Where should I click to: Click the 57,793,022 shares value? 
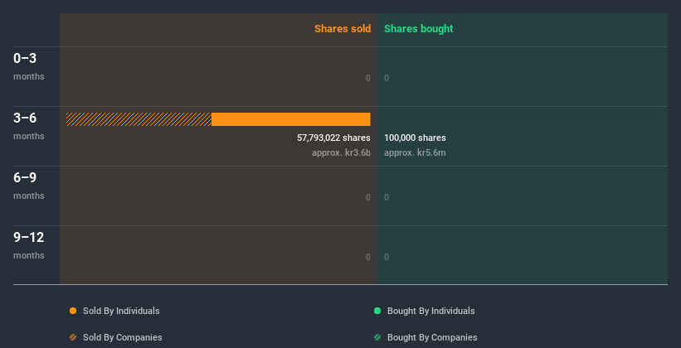coord(333,138)
